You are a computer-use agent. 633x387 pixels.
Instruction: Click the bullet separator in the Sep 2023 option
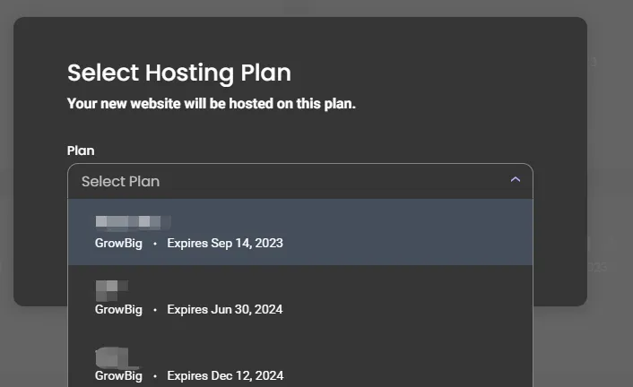(x=154, y=243)
